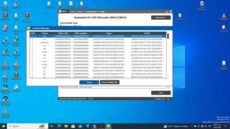Image resolution: width=230 pixels, height=129 pixels.
Task: Click the QFIL logo in the menu bar
Action: tap(60, 11)
